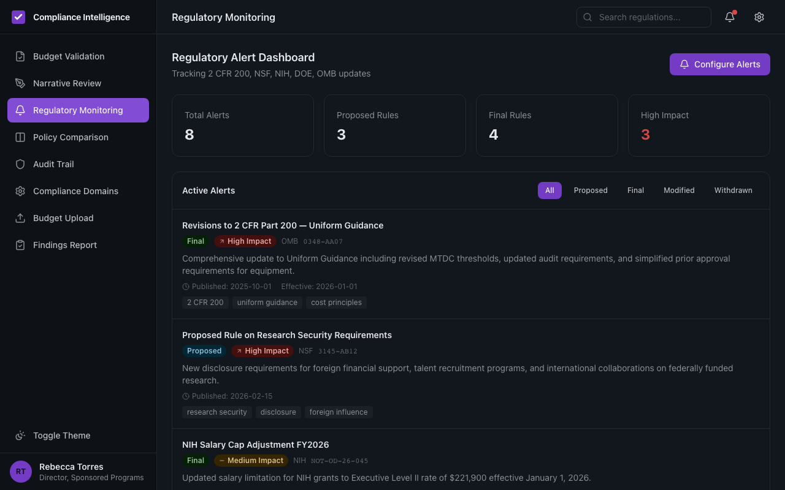Switch to the All alerts tab

tap(549, 190)
